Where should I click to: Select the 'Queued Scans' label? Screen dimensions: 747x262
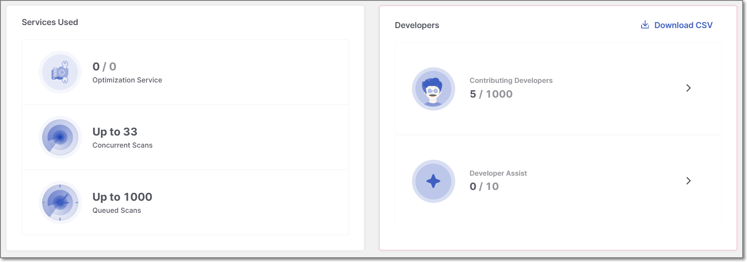click(x=117, y=210)
